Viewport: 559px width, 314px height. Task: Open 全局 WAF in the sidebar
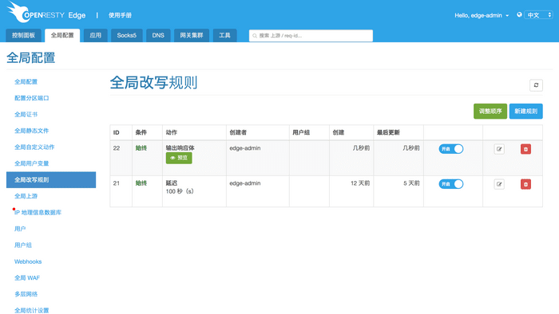click(27, 278)
